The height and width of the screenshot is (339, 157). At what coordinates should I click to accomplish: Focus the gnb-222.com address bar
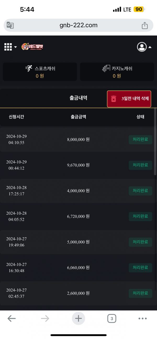point(78,25)
